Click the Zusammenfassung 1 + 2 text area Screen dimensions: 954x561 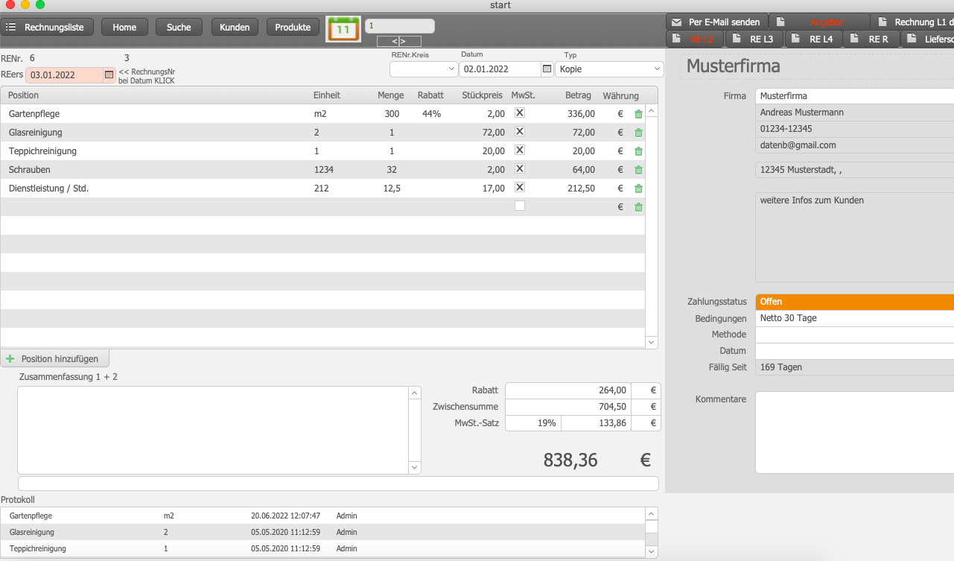(x=213, y=430)
